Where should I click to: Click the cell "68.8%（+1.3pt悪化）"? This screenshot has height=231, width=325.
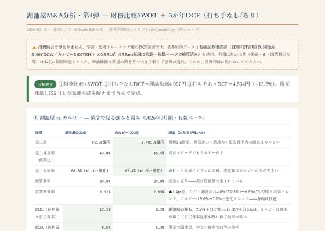(89, 170)
